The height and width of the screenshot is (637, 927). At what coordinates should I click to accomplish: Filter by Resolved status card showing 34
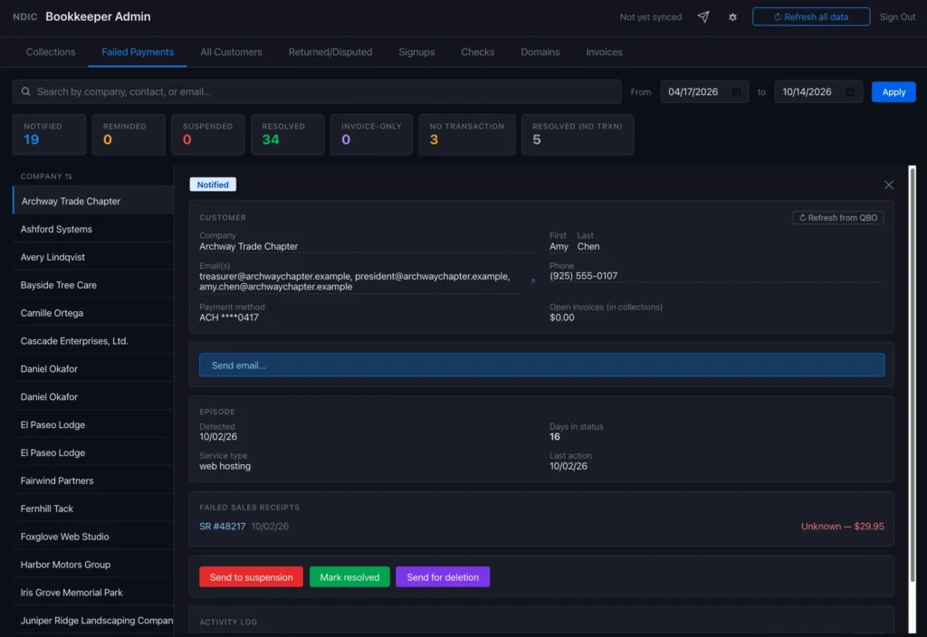[x=287, y=134]
